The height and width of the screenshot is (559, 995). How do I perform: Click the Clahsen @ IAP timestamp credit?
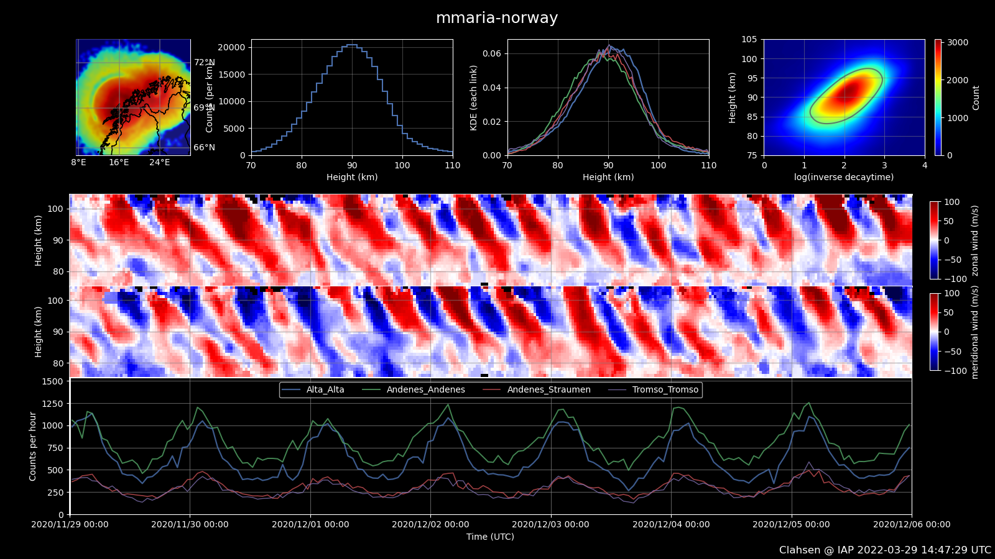click(x=885, y=550)
